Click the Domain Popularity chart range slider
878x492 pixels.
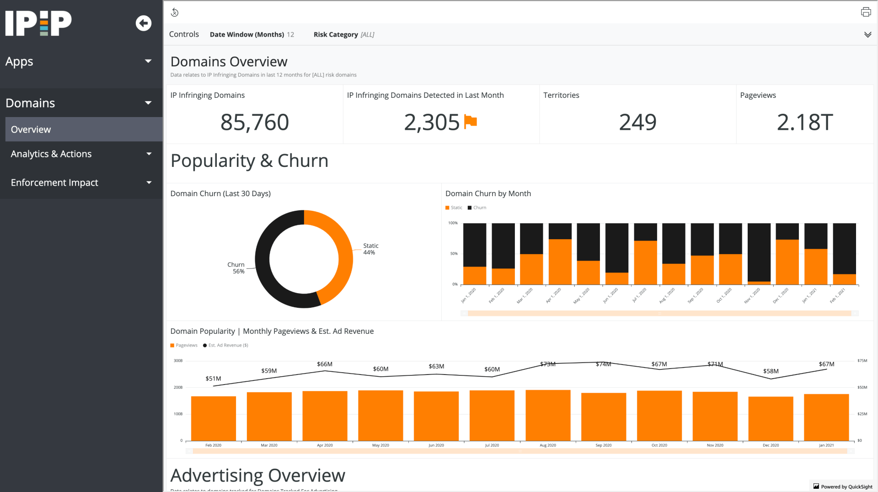point(520,451)
